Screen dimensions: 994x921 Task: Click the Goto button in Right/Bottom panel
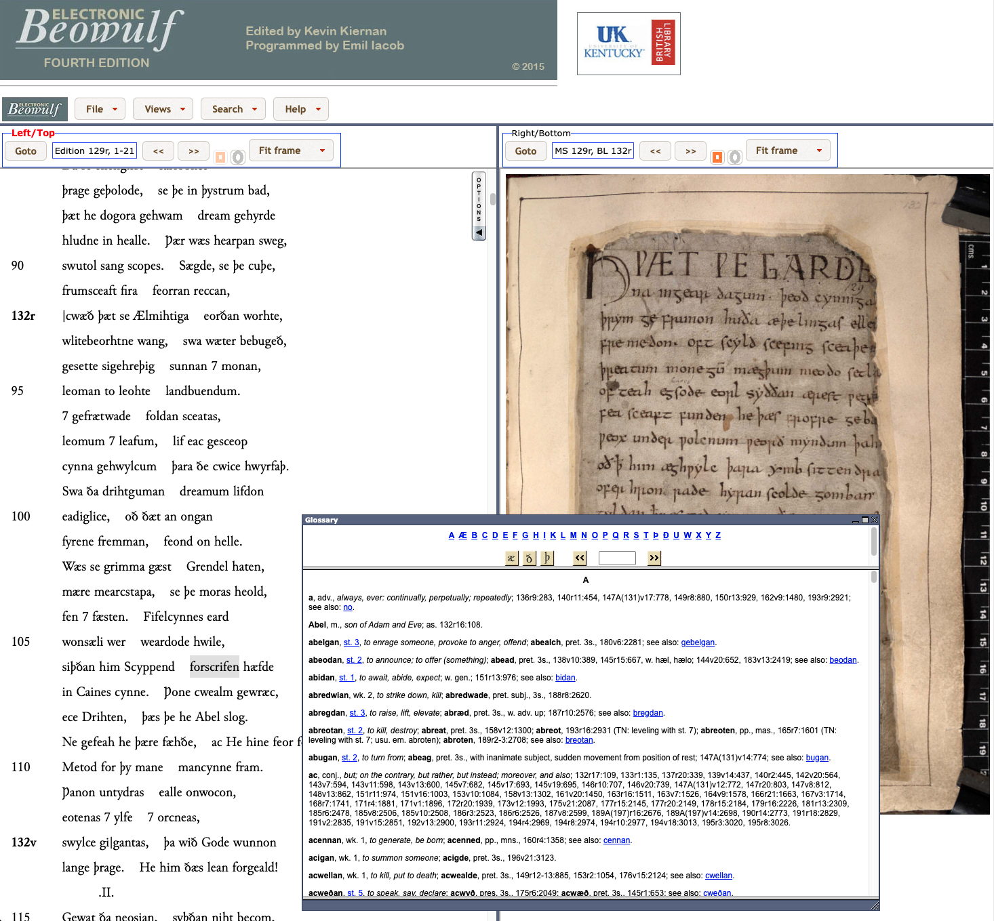(525, 150)
